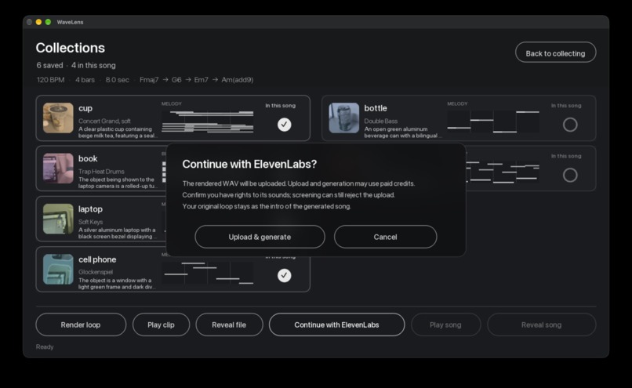This screenshot has width=632, height=388.
Task: Select the book card title
Action: point(88,159)
